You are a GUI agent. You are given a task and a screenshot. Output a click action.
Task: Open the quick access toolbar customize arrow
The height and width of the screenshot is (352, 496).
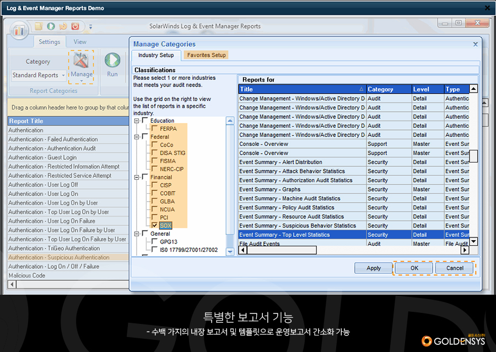(91, 26)
